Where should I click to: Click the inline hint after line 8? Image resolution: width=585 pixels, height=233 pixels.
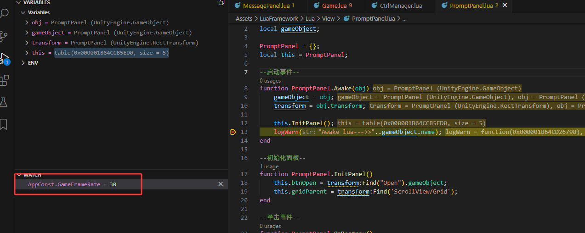(447, 88)
